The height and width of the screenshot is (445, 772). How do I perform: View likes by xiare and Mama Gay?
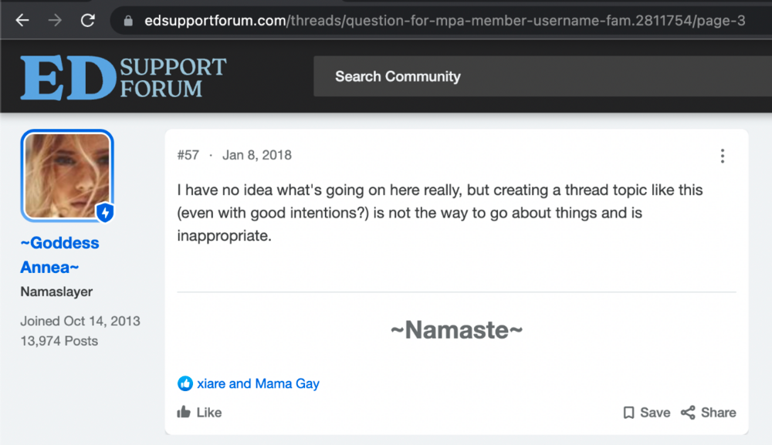click(258, 383)
